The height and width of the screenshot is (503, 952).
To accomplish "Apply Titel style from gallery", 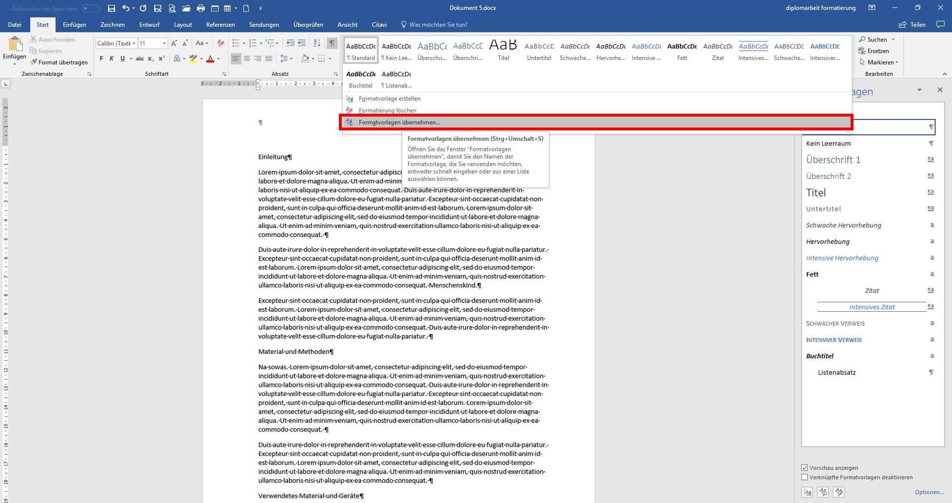I will click(503, 50).
